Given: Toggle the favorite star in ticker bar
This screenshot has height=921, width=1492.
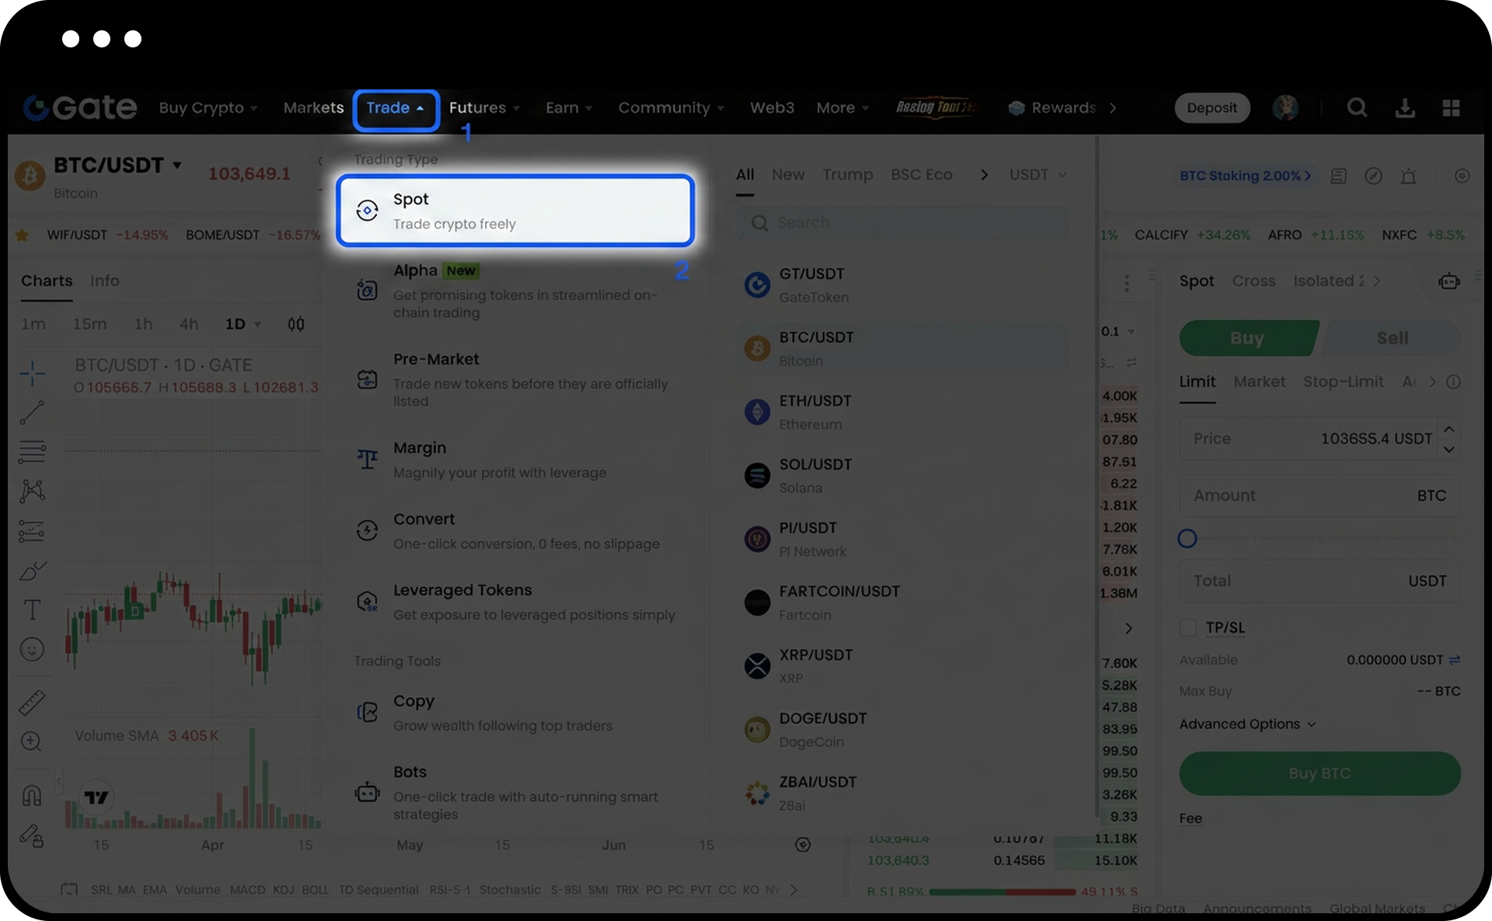Looking at the screenshot, I should pyautogui.click(x=23, y=235).
